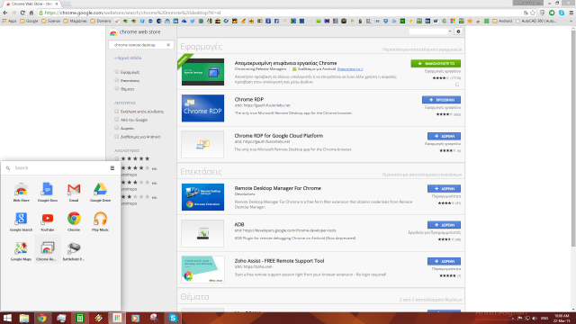
Task: Select the Θέματα radio filter
Action: (117, 88)
